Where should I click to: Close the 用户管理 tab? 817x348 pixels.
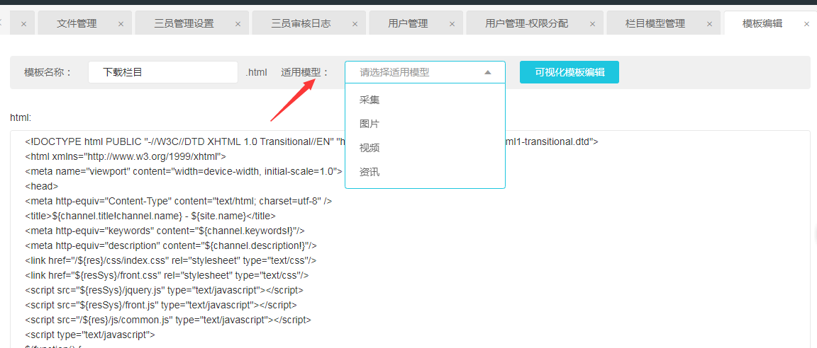(452, 24)
